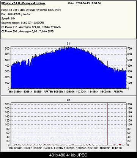Click the 8025Eh x-axis label
This screenshot has height=158, width=137.
[x=38, y=92]
